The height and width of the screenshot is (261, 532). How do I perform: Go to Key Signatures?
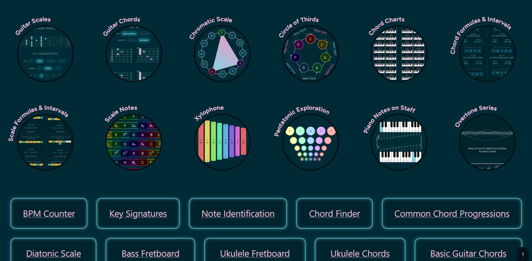tap(138, 213)
